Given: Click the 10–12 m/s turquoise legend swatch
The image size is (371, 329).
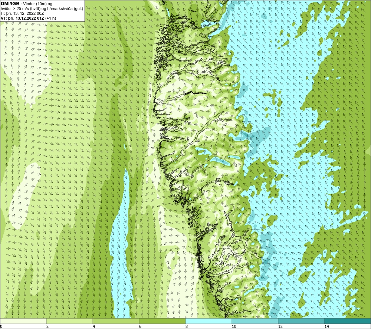Looking at the screenshot, I should point(255,321).
